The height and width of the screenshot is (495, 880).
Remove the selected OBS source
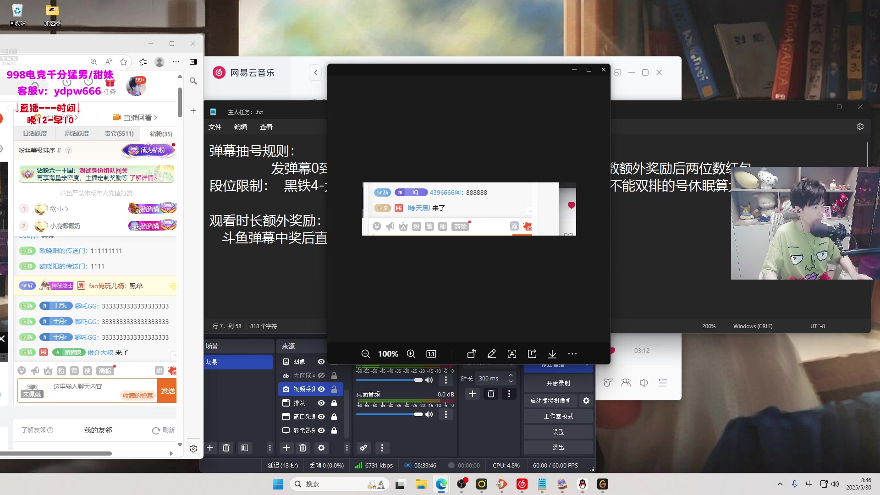point(302,448)
